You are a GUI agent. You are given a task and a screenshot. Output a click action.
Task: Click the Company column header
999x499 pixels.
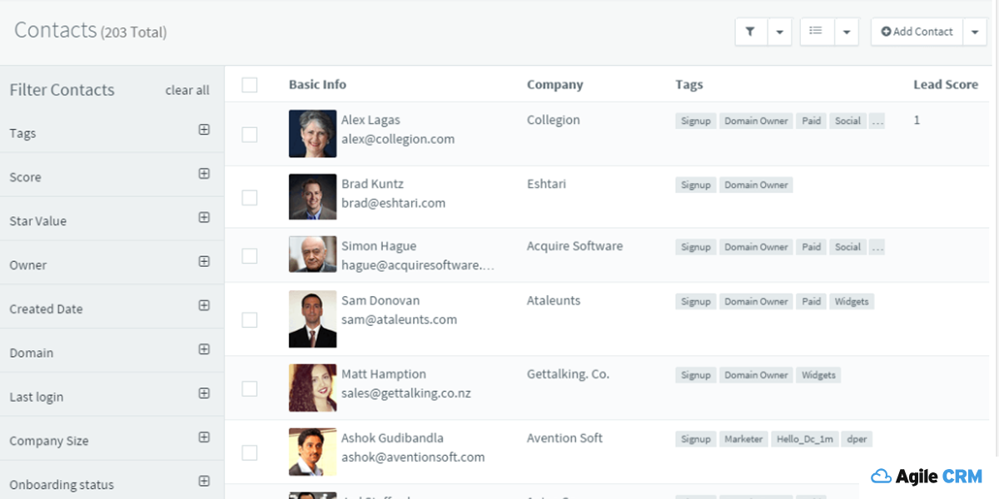(x=554, y=85)
